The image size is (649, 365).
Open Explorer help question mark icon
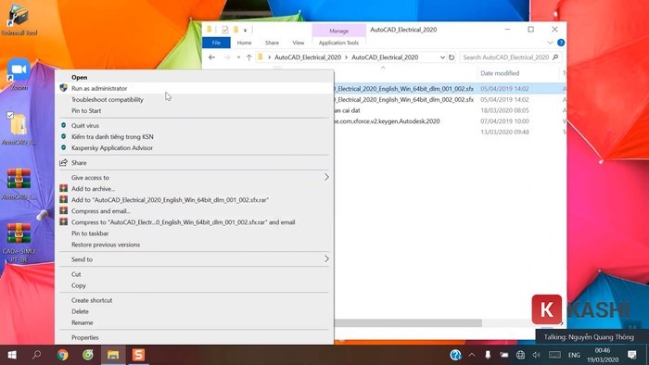[x=561, y=43]
